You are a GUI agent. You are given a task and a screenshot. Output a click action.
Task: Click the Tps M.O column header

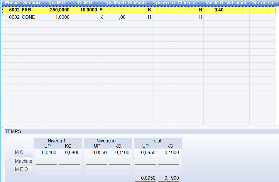(x=56, y=3)
